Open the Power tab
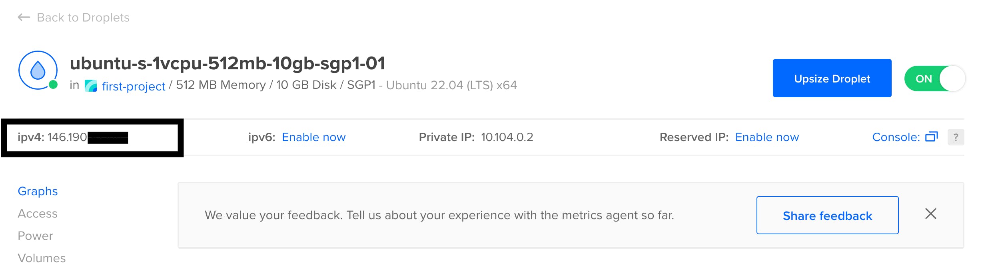 [35, 236]
